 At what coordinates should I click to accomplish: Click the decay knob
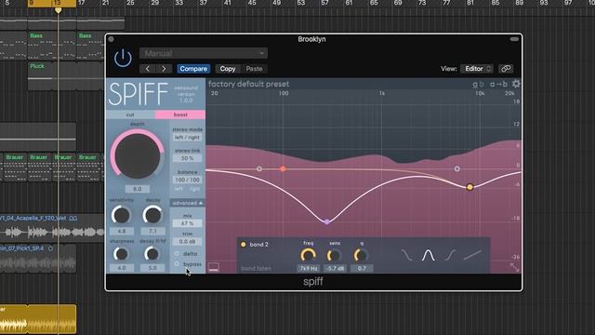tap(152, 215)
